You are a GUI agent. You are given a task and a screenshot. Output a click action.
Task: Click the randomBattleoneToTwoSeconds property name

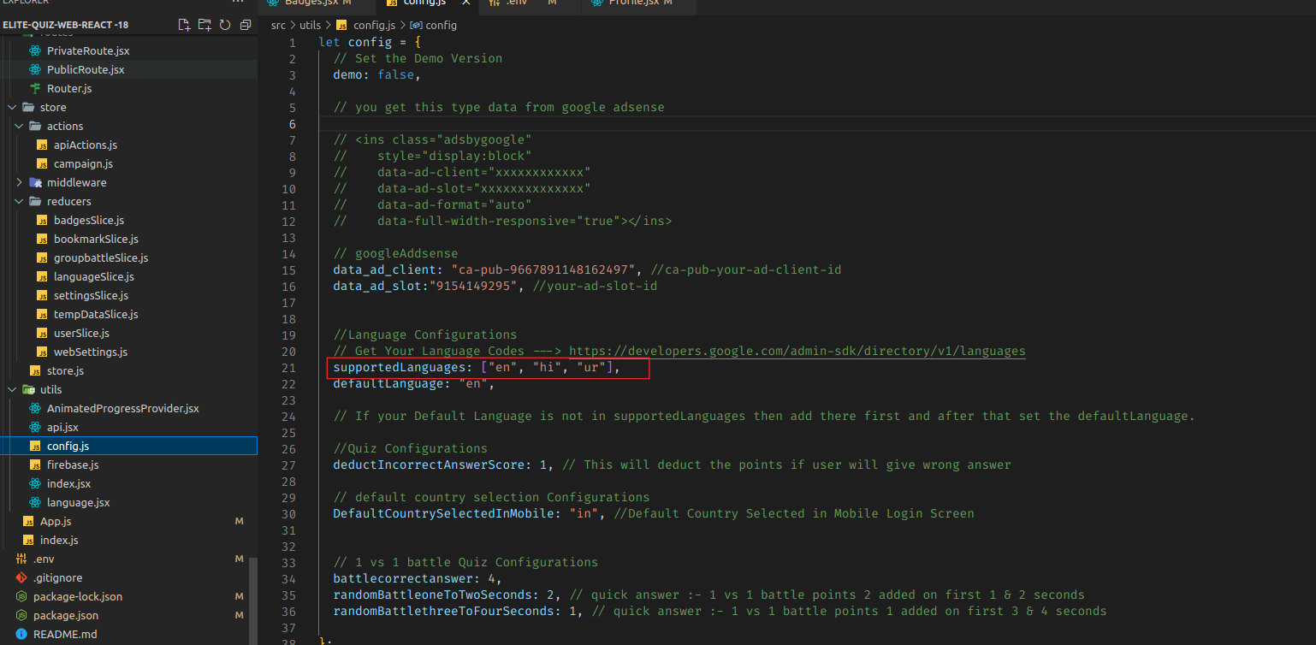pos(432,595)
